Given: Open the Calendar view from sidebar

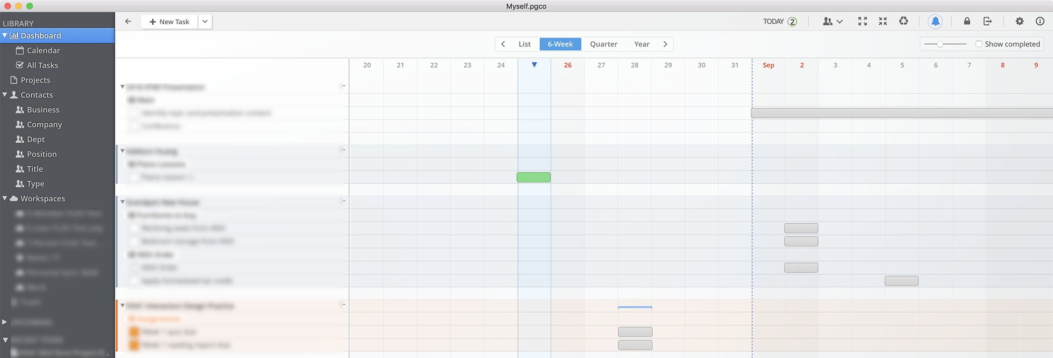Looking at the screenshot, I should [x=43, y=51].
